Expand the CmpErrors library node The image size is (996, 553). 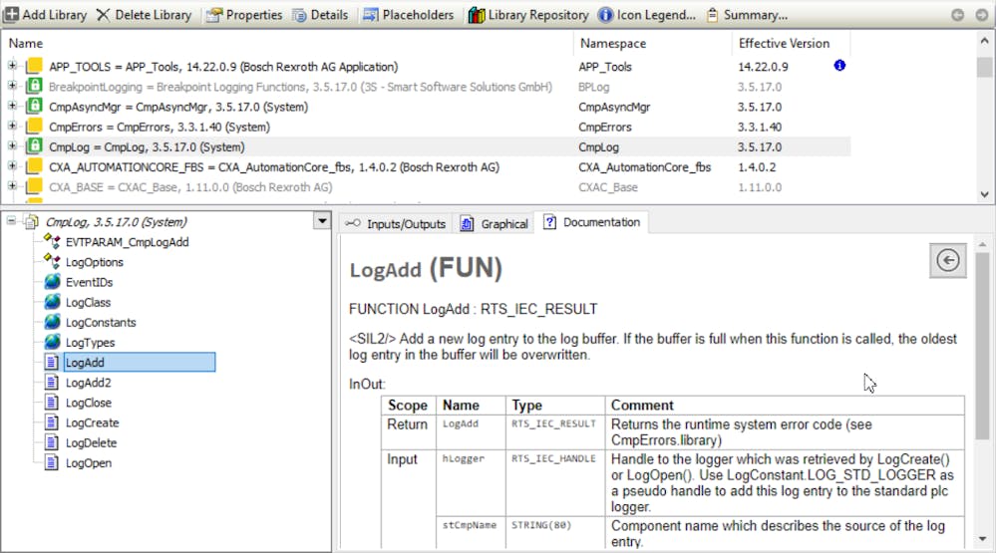tap(12, 127)
